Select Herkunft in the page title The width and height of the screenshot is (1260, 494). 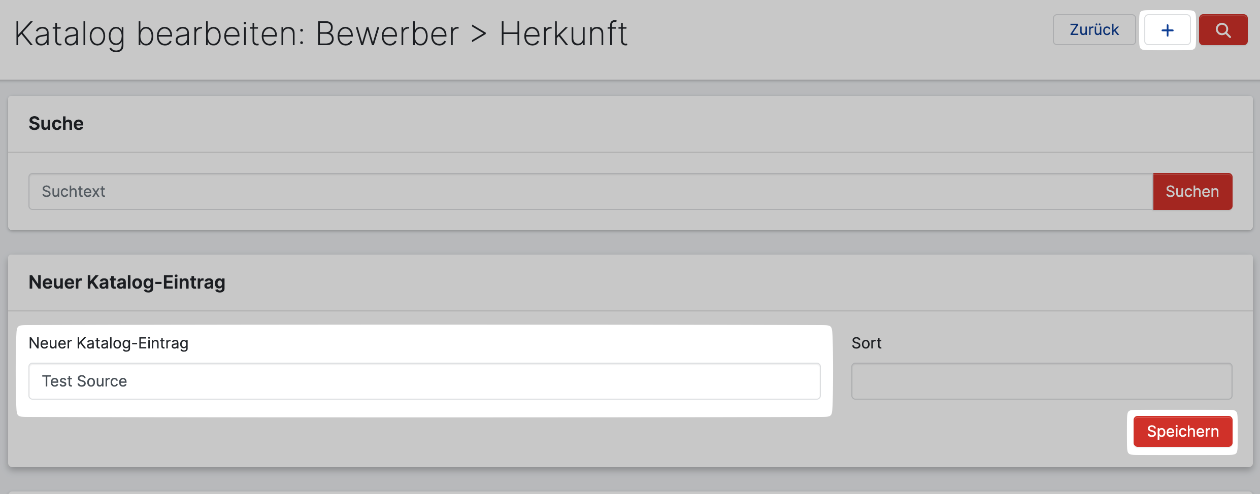(x=563, y=34)
